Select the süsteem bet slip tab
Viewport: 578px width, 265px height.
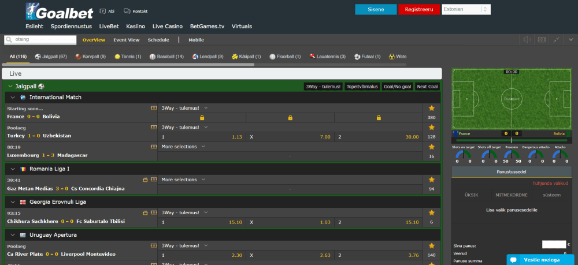click(551, 195)
